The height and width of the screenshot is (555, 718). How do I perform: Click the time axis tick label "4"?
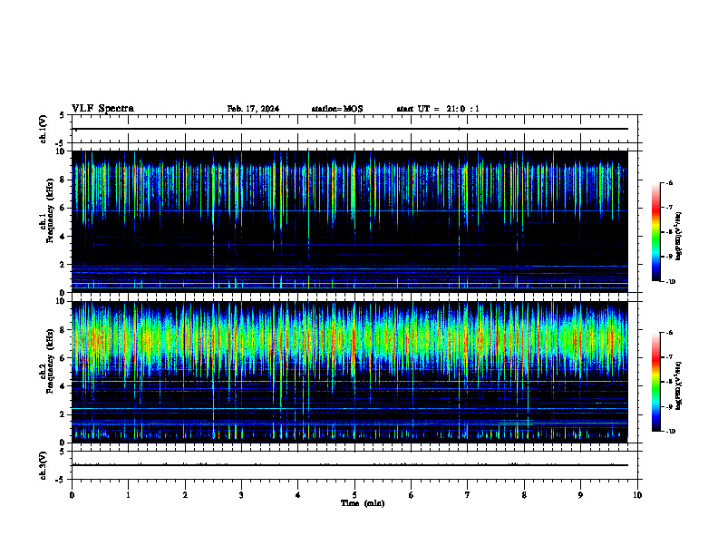point(297,495)
